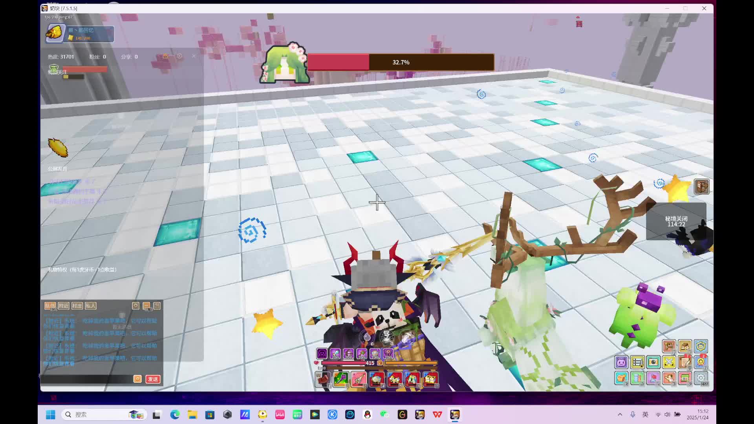Switch to the 私人 chat tab
Image resolution: width=754 pixels, height=424 pixels.
click(x=90, y=305)
